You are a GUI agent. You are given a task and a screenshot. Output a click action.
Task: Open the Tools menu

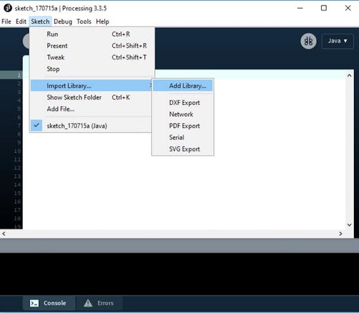coord(84,21)
